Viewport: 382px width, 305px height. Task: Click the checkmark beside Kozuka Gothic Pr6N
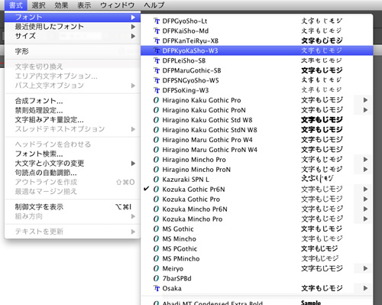point(146,189)
